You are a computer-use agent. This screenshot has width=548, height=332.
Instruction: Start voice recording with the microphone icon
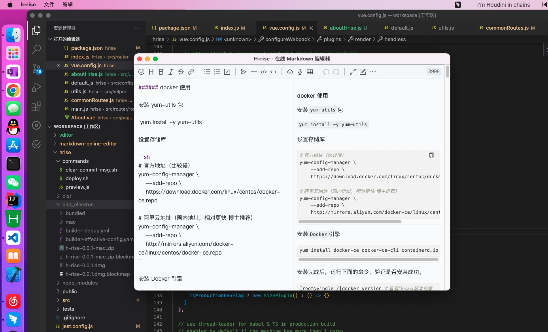300,72
